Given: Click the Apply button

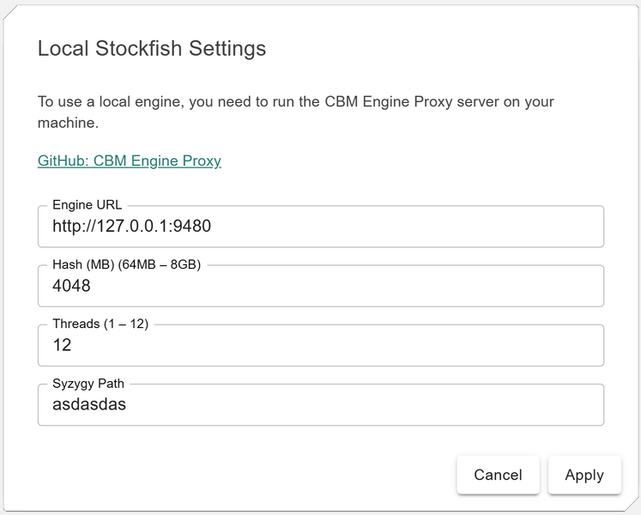Looking at the screenshot, I should pyautogui.click(x=584, y=475).
